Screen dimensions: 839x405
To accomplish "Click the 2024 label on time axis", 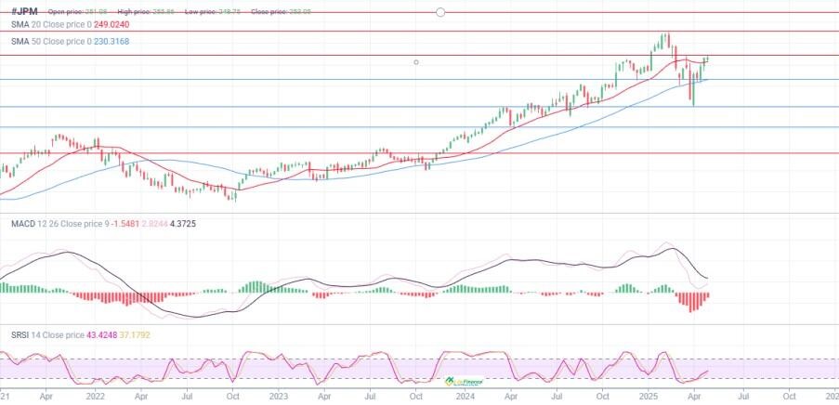I will click(465, 397).
